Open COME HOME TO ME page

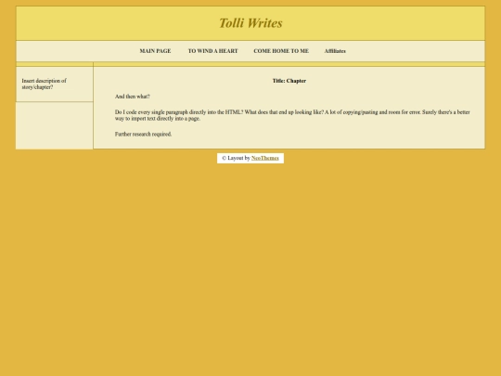[x=281, y=51]
